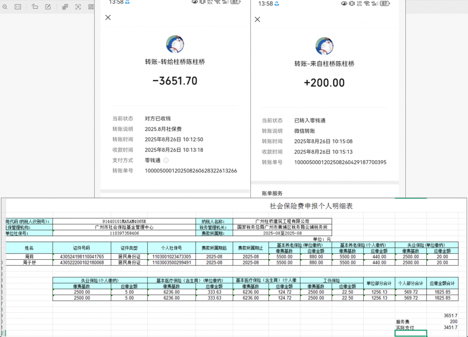The height and width of the screenshot is (337, 468).
Task: Select the 周子妤 name cell
Action: (29, 263)
